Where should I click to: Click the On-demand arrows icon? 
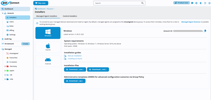3,44
